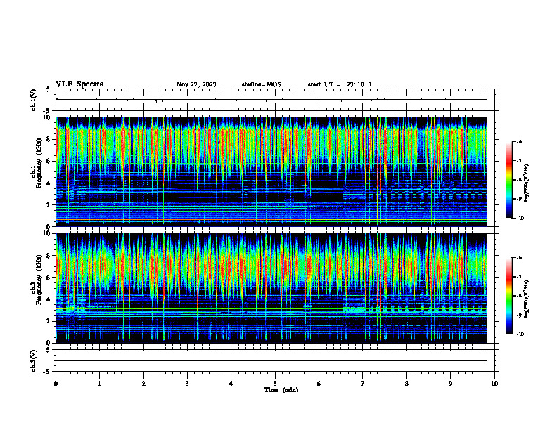Viewport: 557px width, 430px height.
Task: Click time axis tick label "3" at bottom
Action: tap(187, 384)
